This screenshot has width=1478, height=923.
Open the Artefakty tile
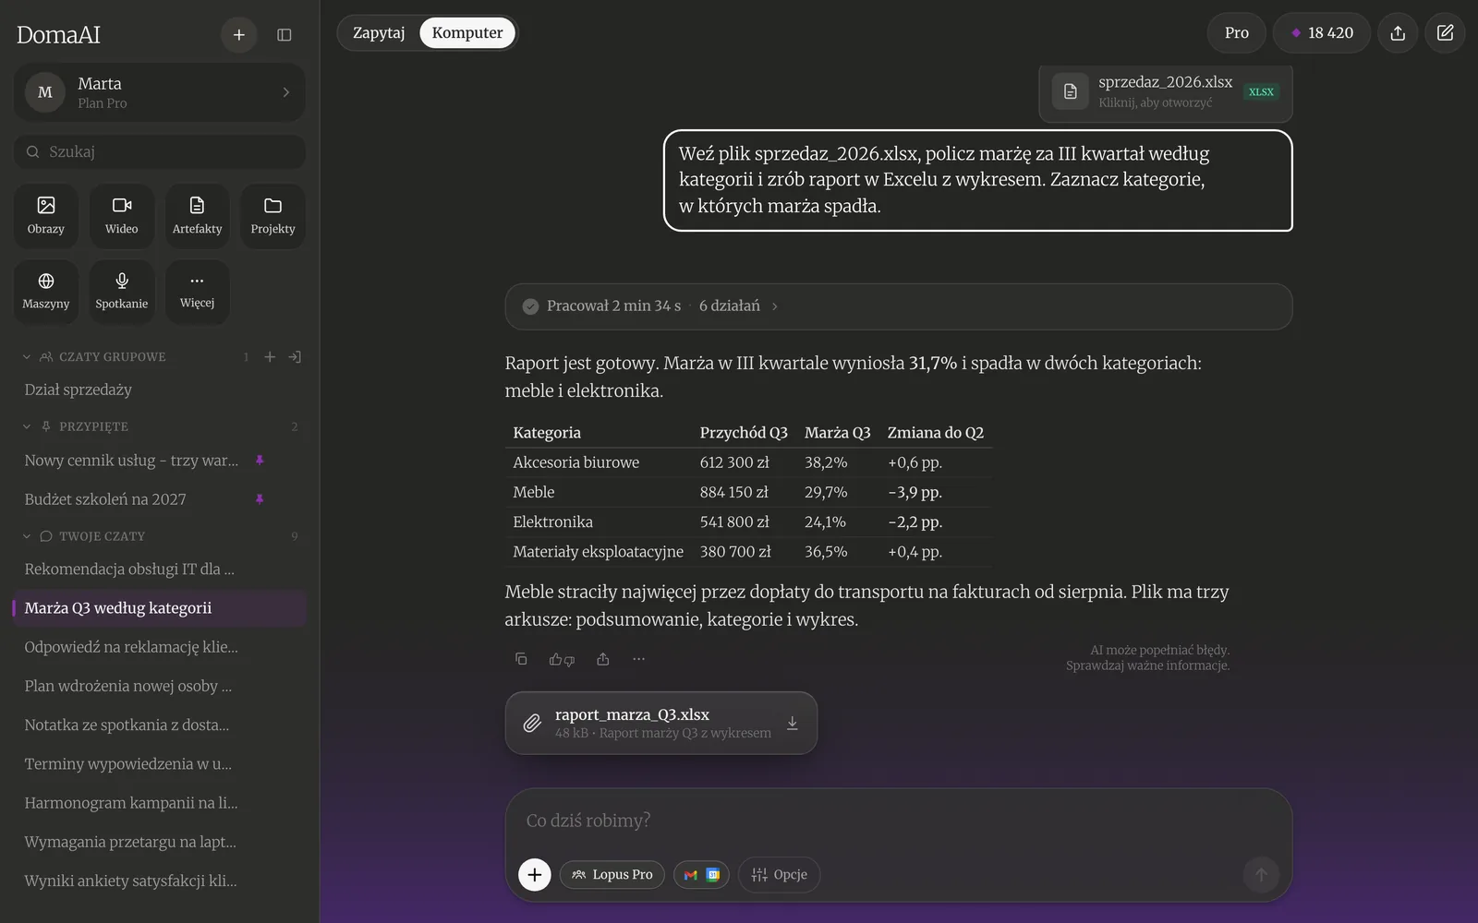coord(198,216)
